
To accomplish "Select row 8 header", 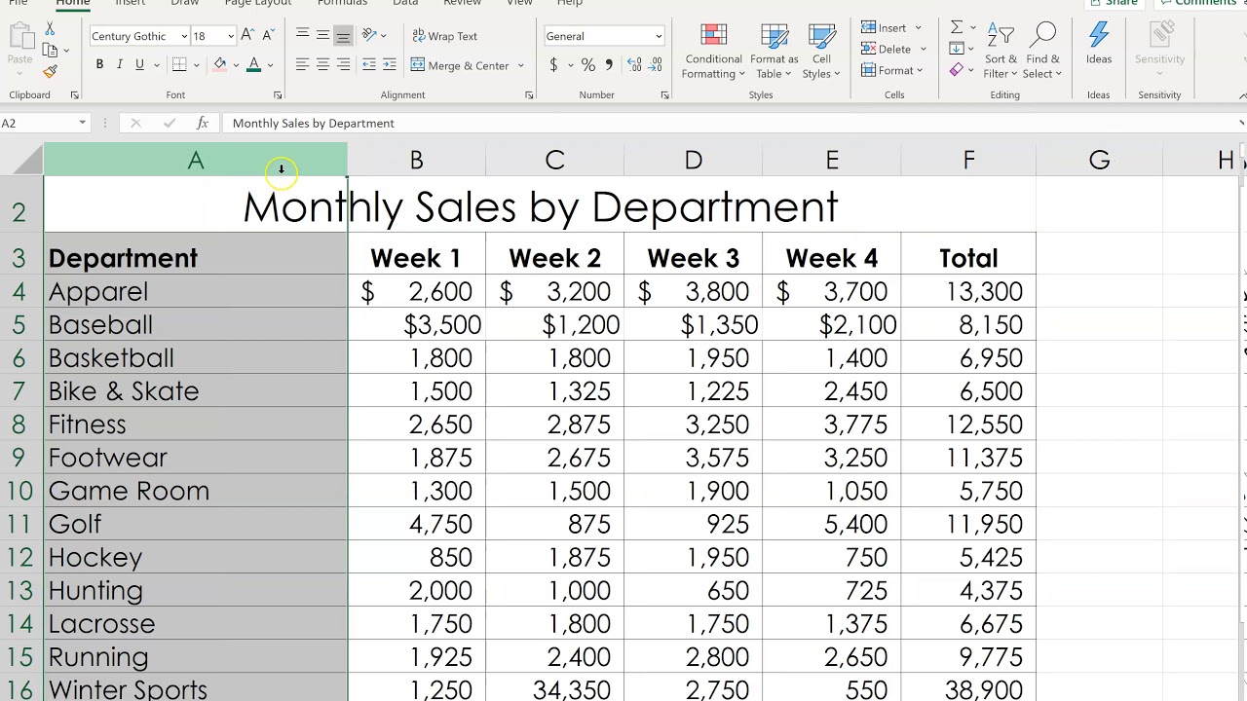I will pyautogui.click(x=19, y=424).
